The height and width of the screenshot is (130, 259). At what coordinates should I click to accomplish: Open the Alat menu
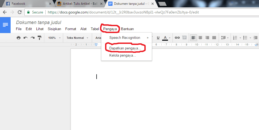click(83, 29)
